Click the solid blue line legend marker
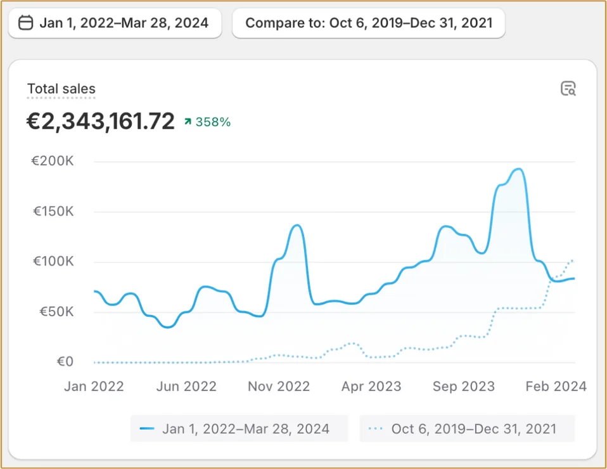 point(147,428)
